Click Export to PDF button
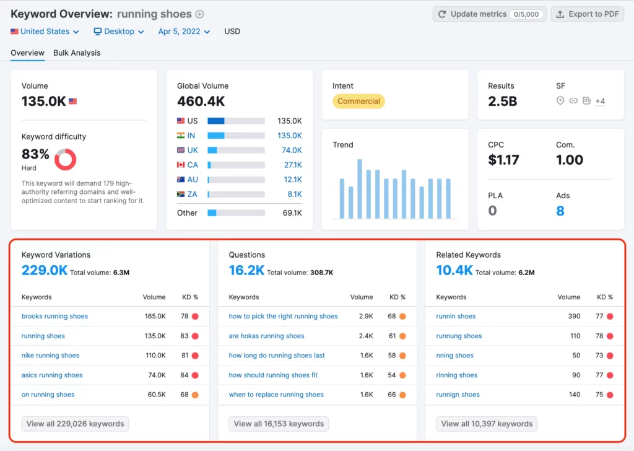Screen dimensions: 634x451 point(588,14)
